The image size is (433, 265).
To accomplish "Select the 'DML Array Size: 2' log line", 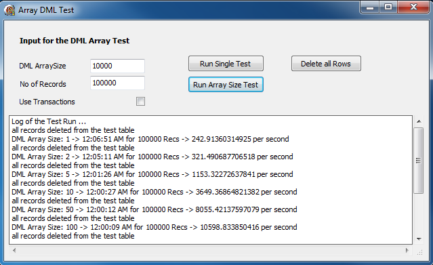I will 152,157.
